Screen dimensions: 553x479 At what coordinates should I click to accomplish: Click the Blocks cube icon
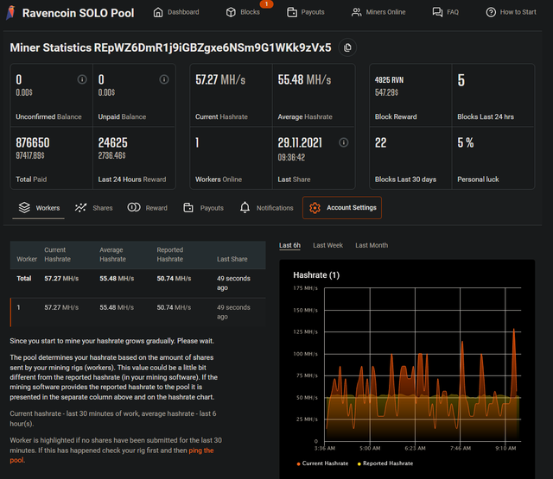231,12
